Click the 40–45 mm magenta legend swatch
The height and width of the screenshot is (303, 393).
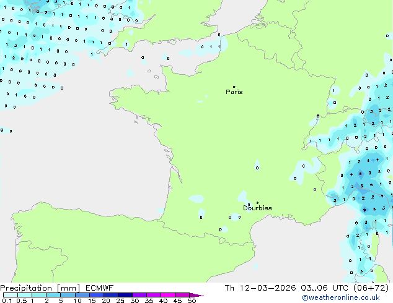pyautogui.click(x=168, y=295)
